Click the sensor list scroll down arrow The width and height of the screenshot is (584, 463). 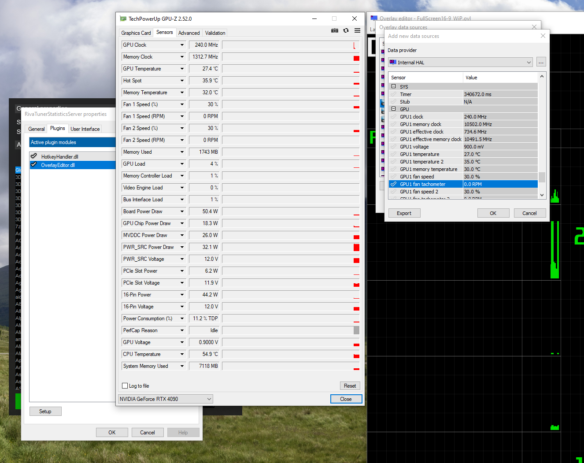[x=542, y=195]
